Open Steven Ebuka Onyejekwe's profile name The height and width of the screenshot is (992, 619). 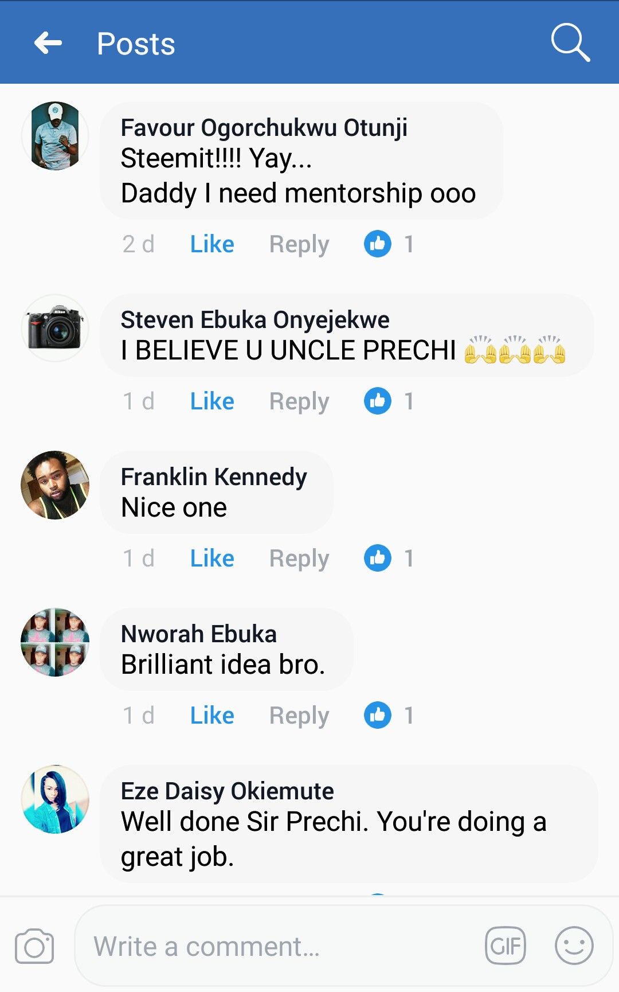click(255, 320)
